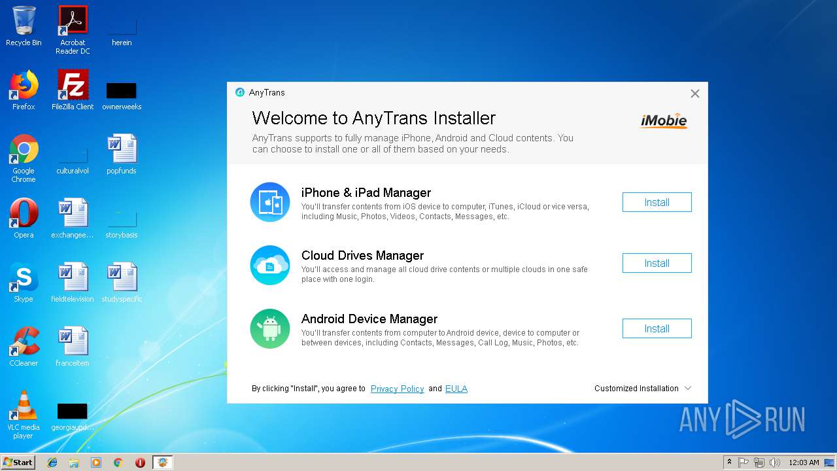The height and width of the screenshot is (471, 837).
Task: Select the Opera desktop shortcut
Action: click(x=24, y=218)
